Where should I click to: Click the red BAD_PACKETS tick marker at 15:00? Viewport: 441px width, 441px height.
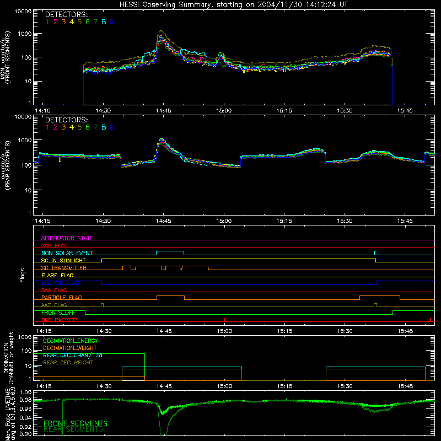tap(224, 320)
